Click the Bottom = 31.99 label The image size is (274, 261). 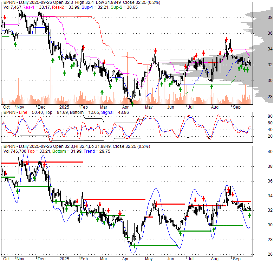pos(67,151)
